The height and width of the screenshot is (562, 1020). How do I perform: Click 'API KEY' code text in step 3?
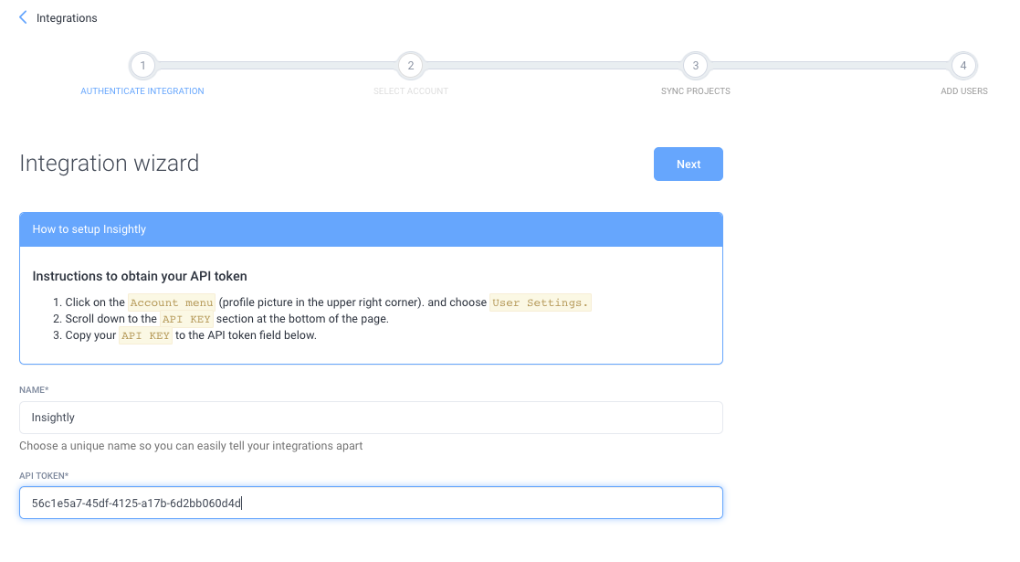pyautogui.click(x=146, y=335)
